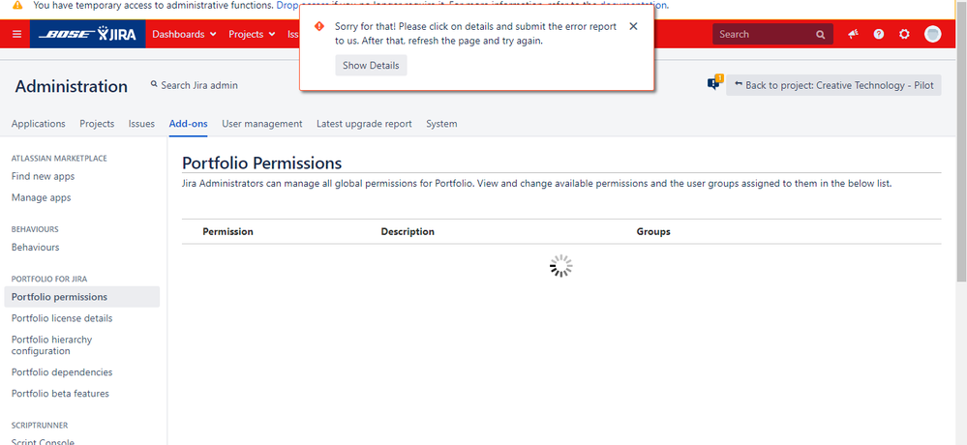
Task: Click Show Details button
Action: [x=372, y=66]
